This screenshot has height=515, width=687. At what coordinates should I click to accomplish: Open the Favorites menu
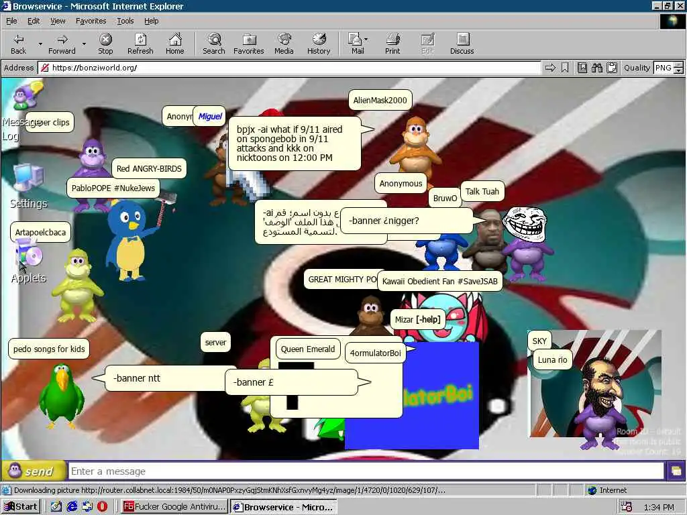[91, 21]
